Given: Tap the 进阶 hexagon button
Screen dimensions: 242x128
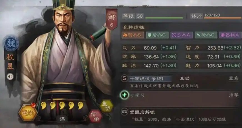Looking at the screenshot, I should (x=28, y=113).
